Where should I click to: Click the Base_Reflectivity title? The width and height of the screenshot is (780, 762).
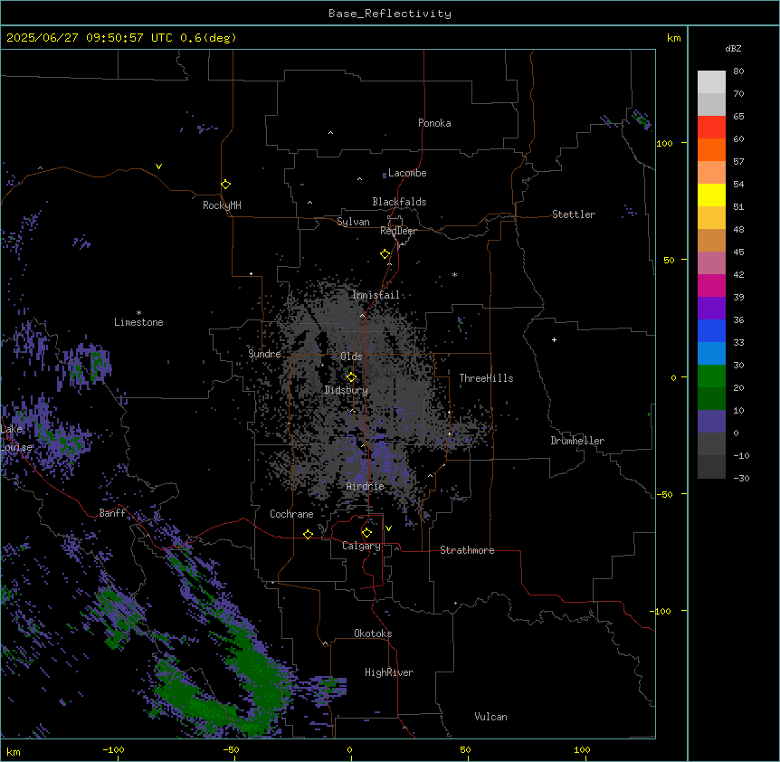389,14
